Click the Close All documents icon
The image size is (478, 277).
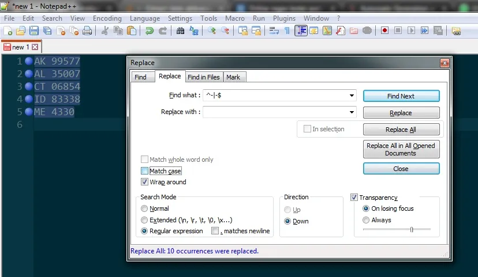(x=74, y=31)
